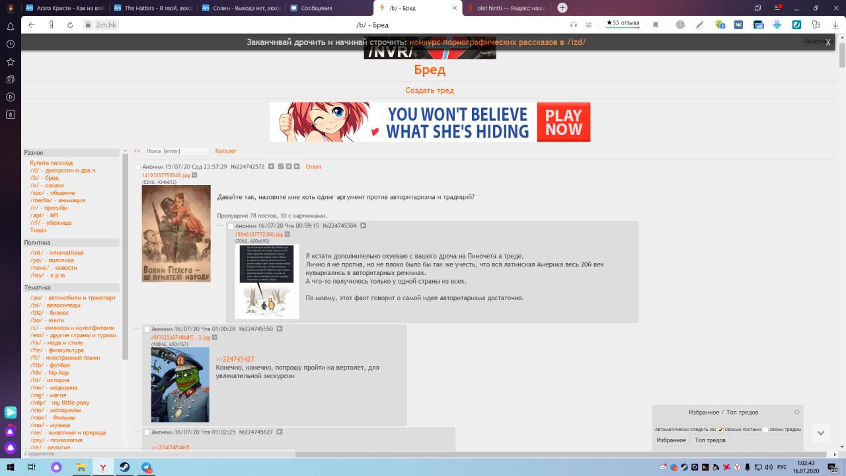Open Yandex home via the Я icon
Screen dimensions: 846x476
(51, 24)
